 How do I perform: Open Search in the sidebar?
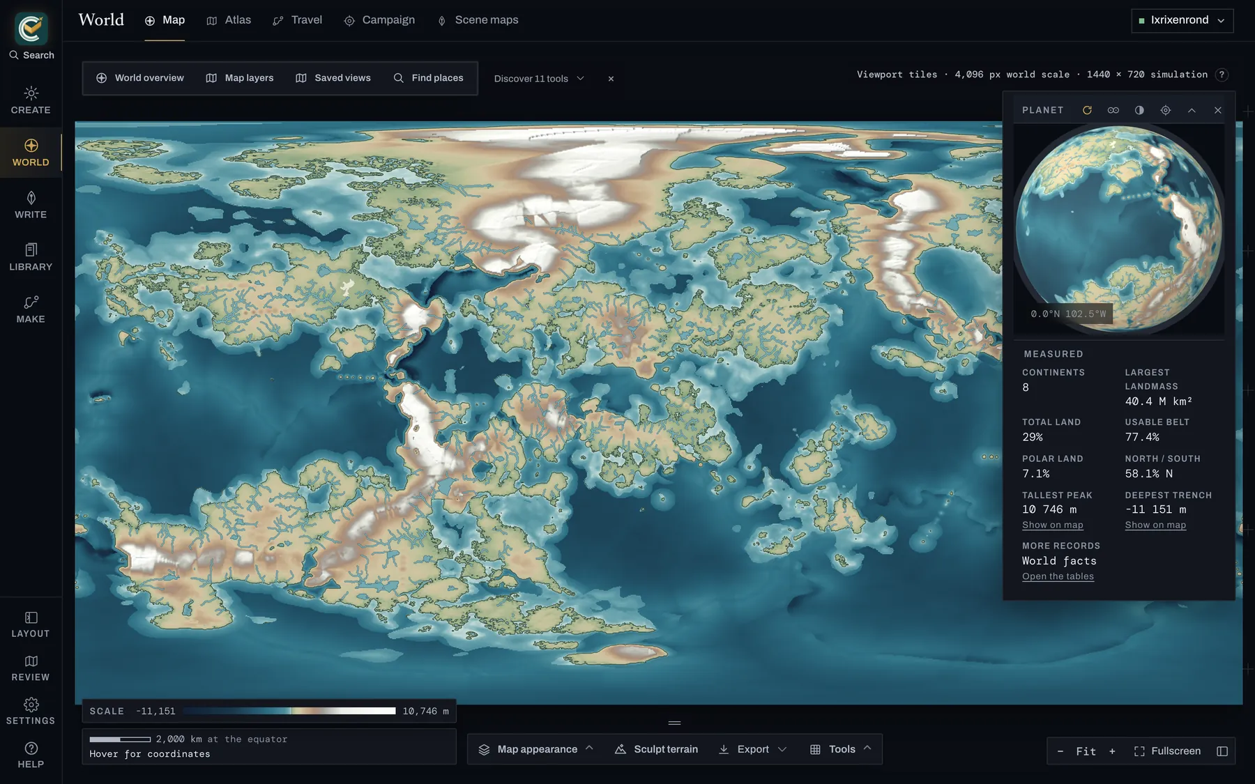[31, 55]
